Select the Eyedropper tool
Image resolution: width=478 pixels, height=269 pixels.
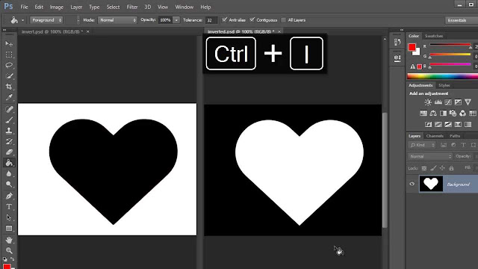pyautogui.click(x=9, y=97)
